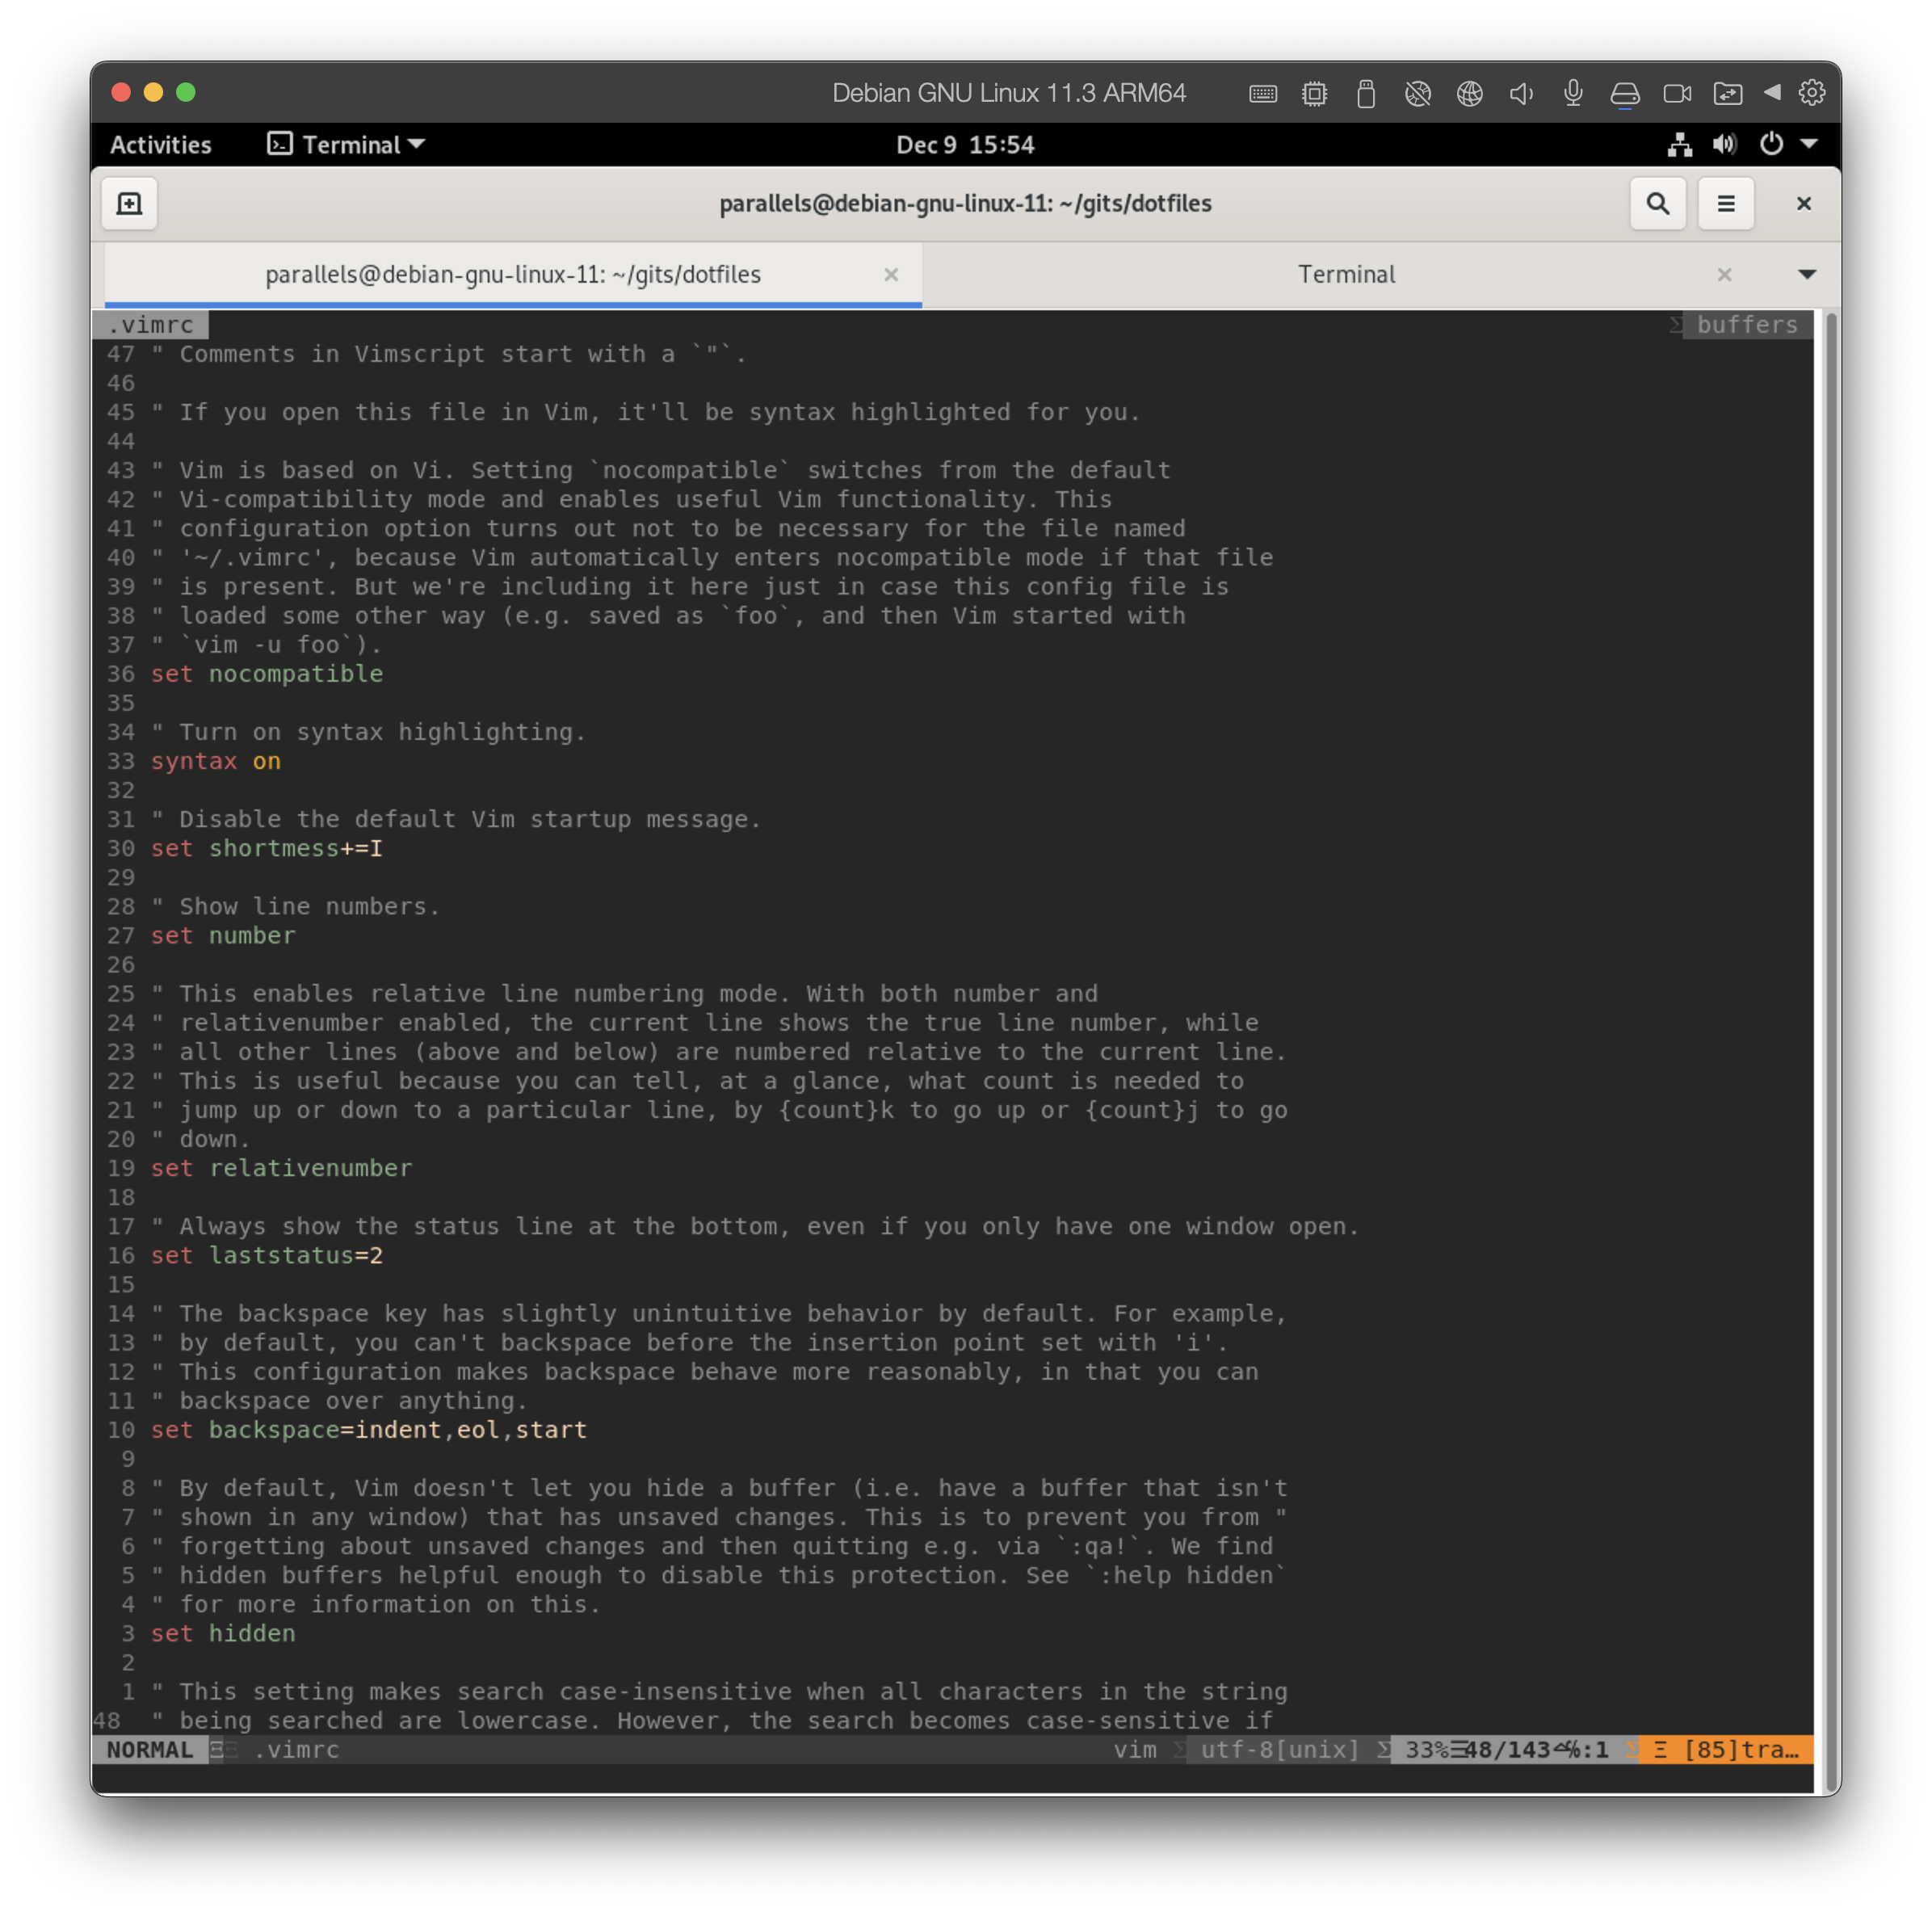Open the Parallels settings gear icon

click(1813, 93)
